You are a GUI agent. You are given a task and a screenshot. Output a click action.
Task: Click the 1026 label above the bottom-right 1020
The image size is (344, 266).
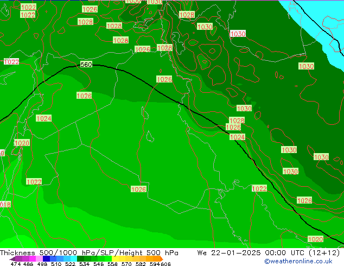(x=304, y=200)
